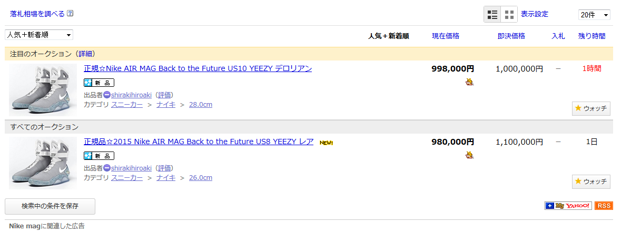Watch the US10 Nike AIR MAG auction

(x=591, y=108)
